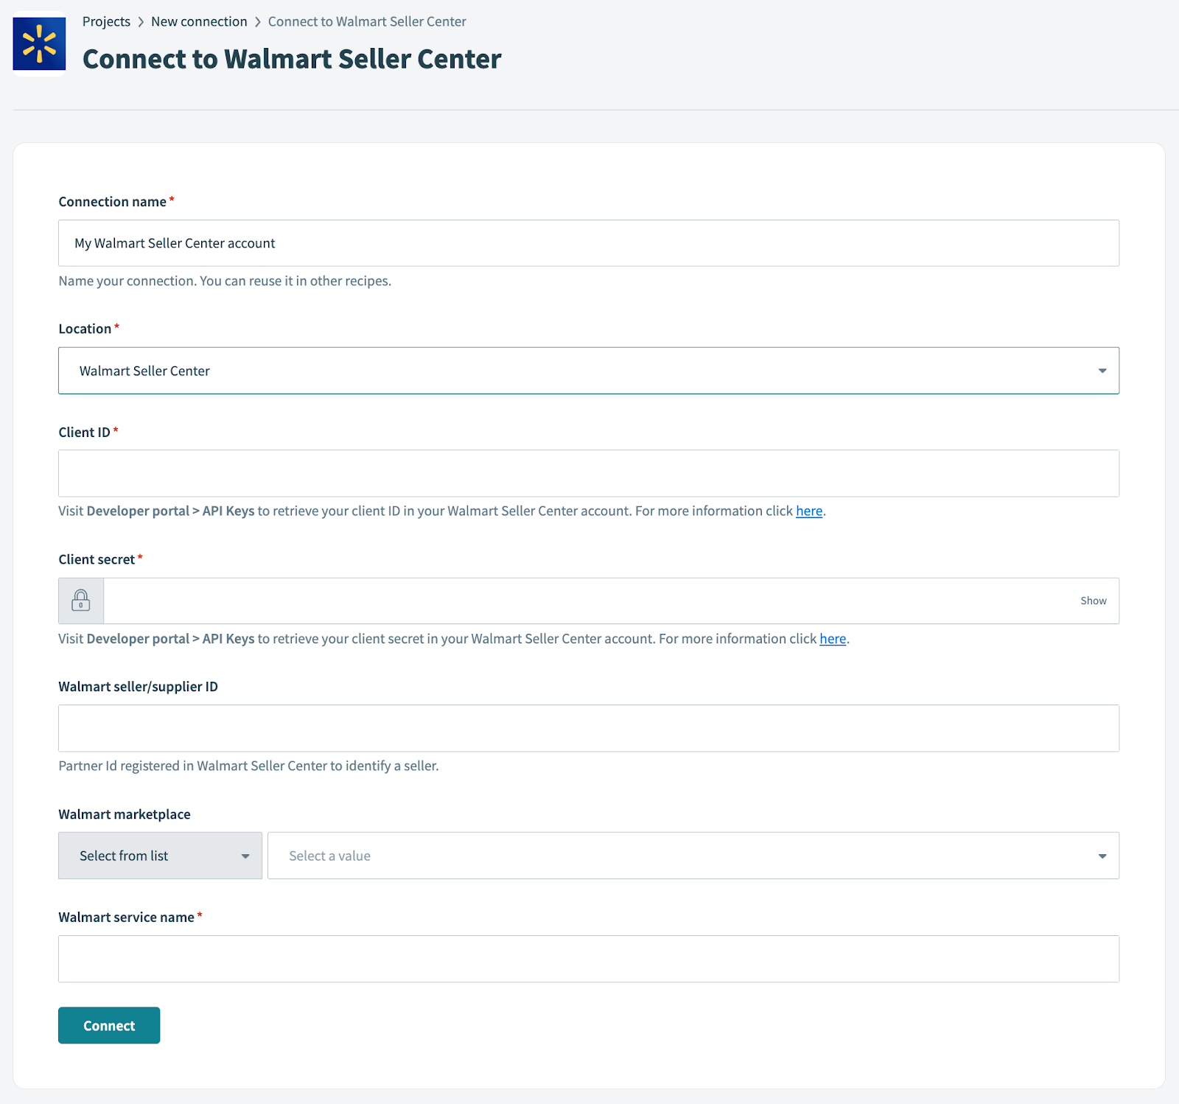Image resolution: width=1179 pixels, height=1104 pixels.
Task: Click the here link under Client ID
Action: click(808, 511)
